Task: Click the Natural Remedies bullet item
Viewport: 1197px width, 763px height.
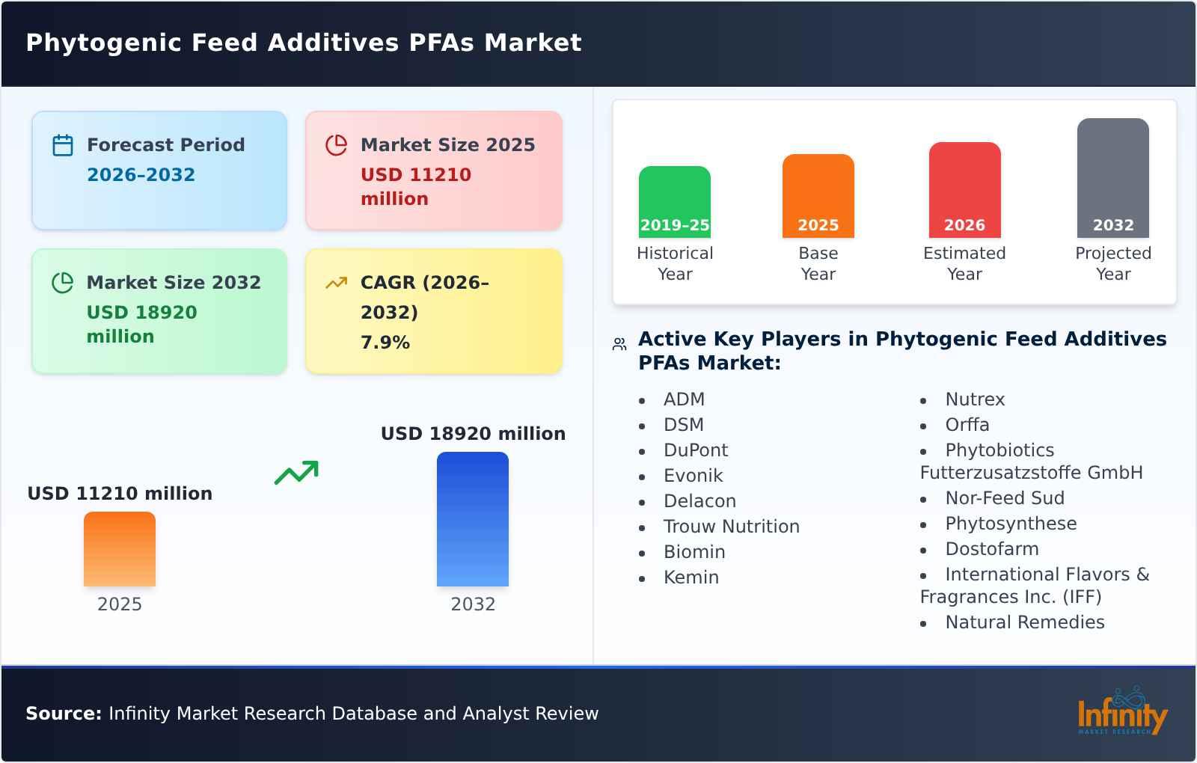Action: (x=1024, y=622)
